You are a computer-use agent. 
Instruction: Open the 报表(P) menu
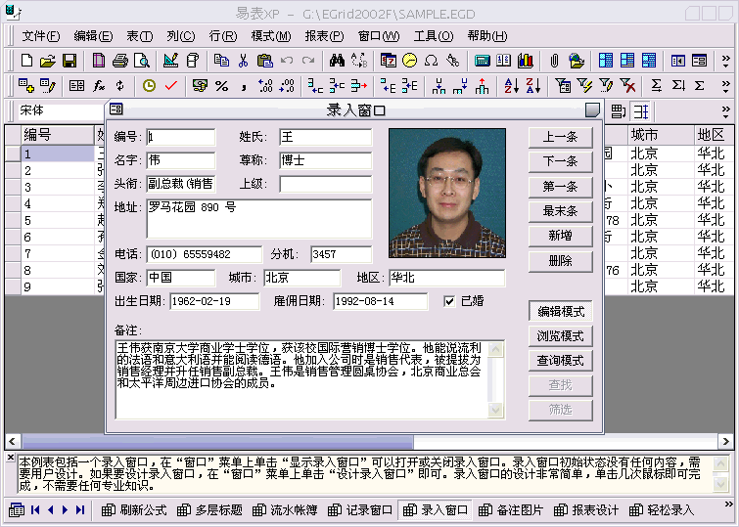pyautogui.click(x=324, y=36)
